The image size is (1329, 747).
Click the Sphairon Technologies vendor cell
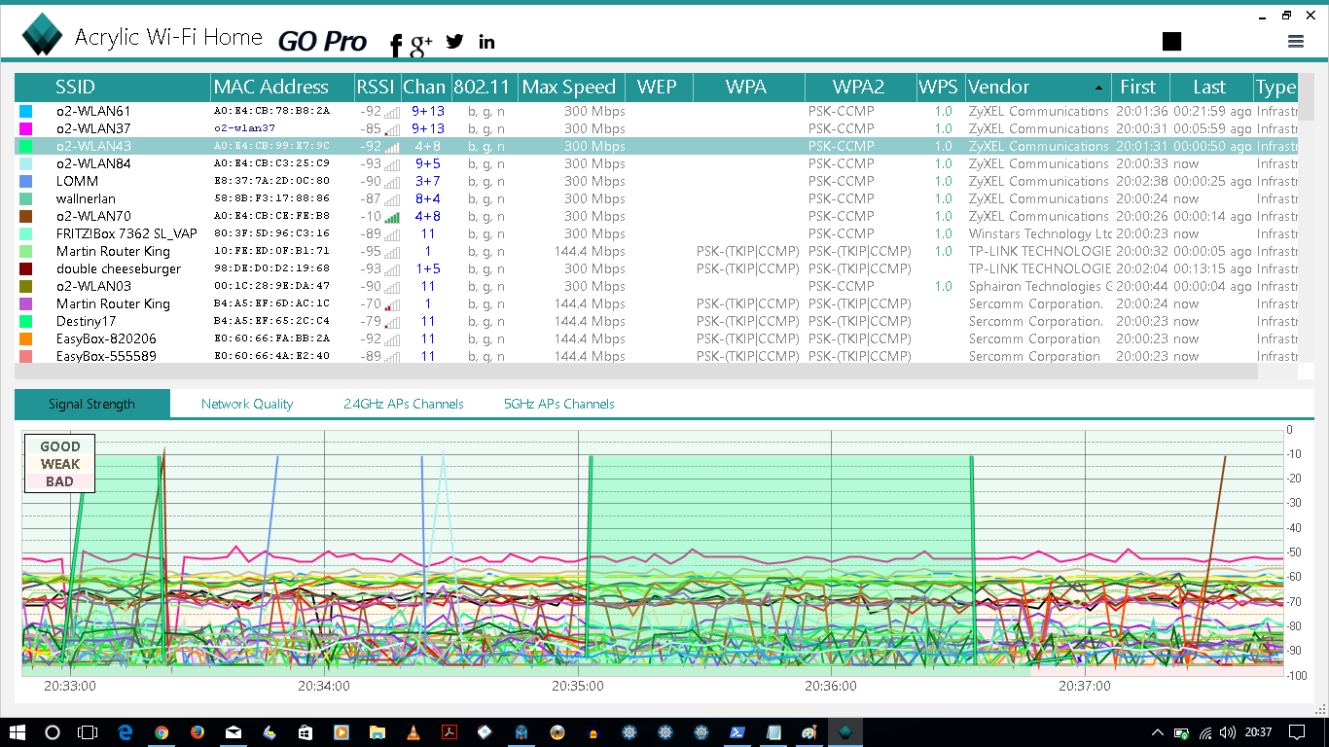coord(1040,286)
